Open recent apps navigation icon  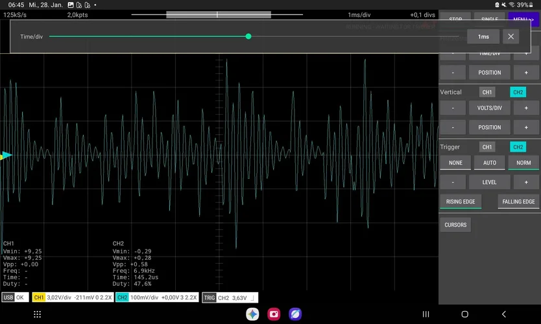[426, 314]
